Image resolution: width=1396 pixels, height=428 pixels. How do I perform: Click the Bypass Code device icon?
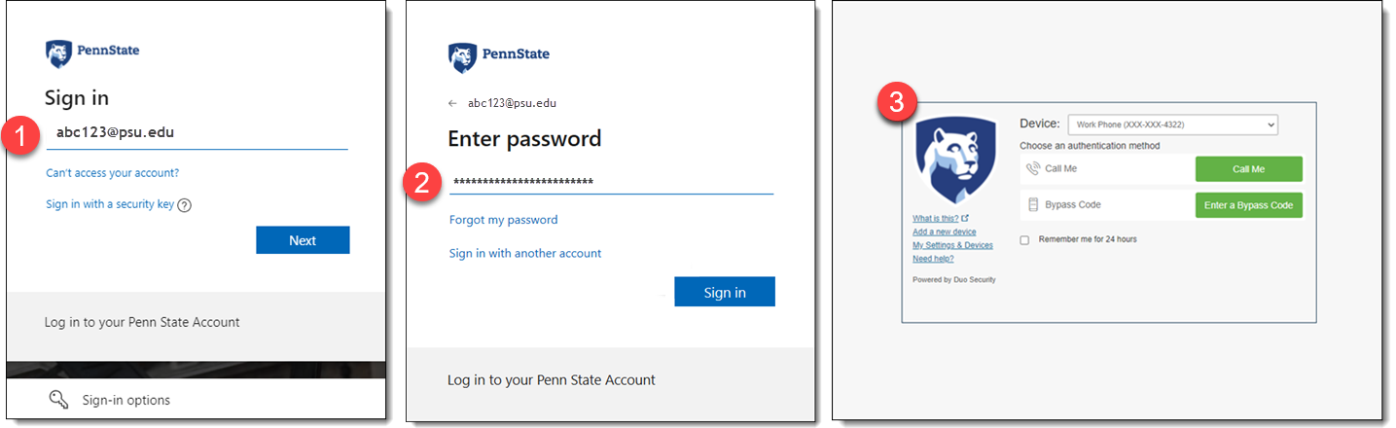coord(1033,204)
